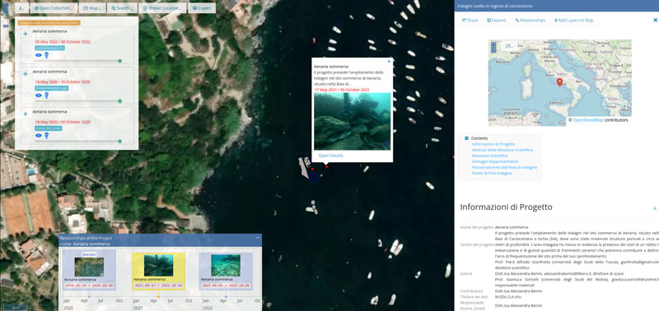The width and height of the screenshot is (659, 311).
Task: Open the OpenStreetMap contributors link
Action: 588,120
